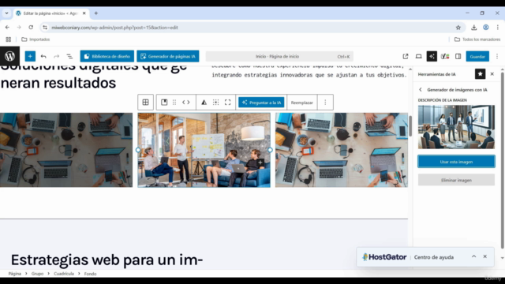This screenshot has width=505, height=284.
Task: Toggle full height for the cover
Action: coord(228,103)
